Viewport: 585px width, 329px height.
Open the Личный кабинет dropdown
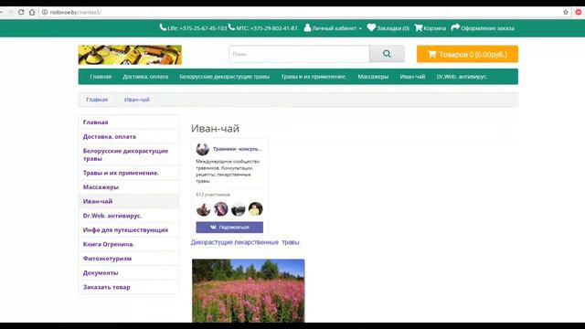point(333,28)
